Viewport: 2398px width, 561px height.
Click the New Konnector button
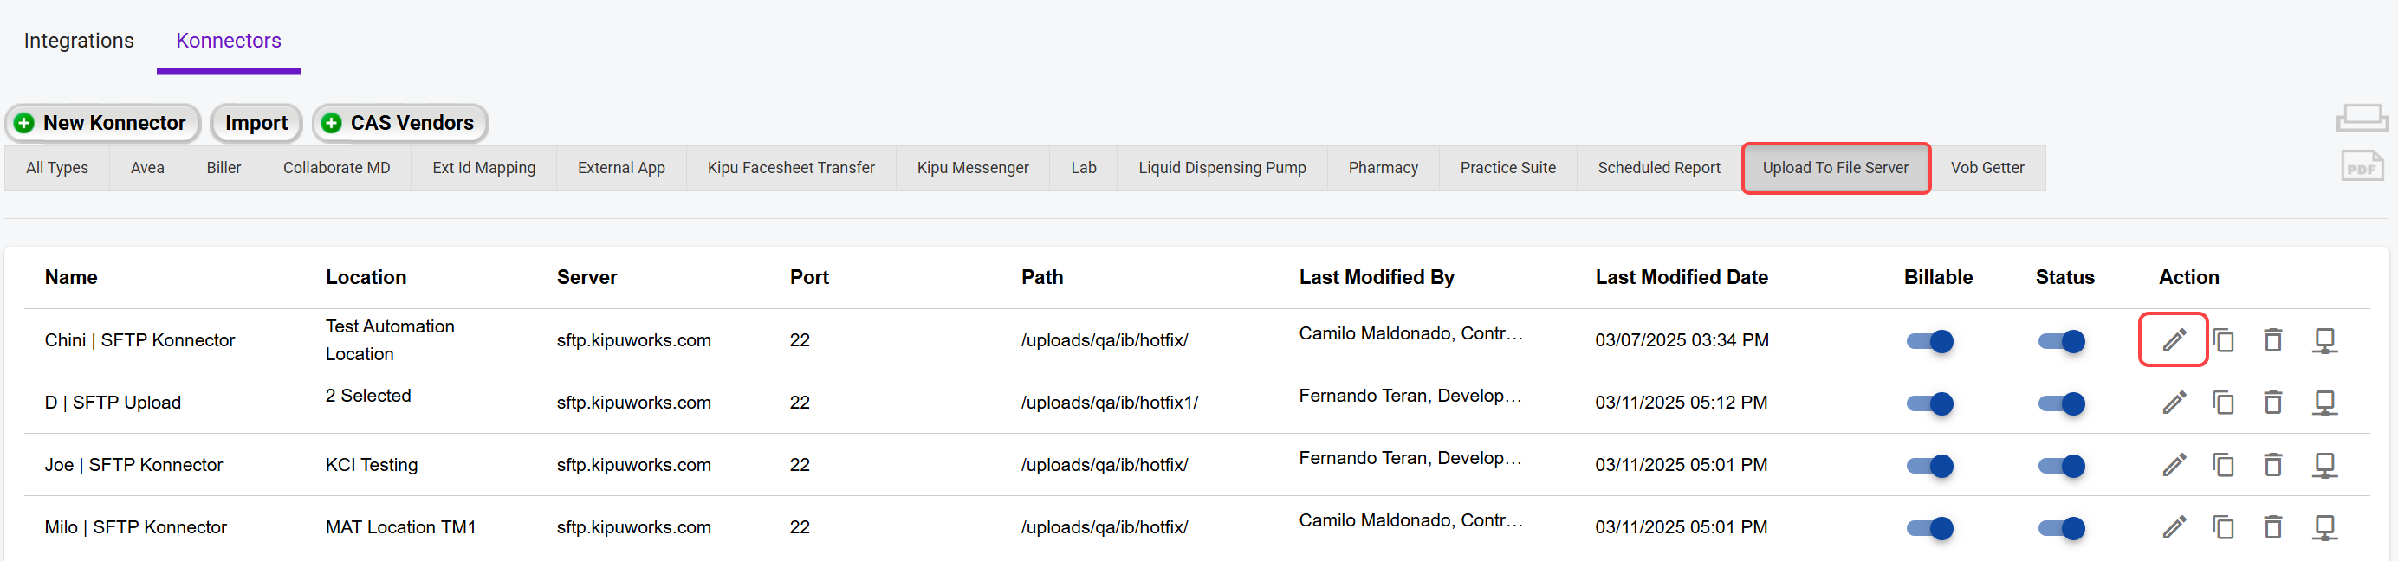point(102,123)
